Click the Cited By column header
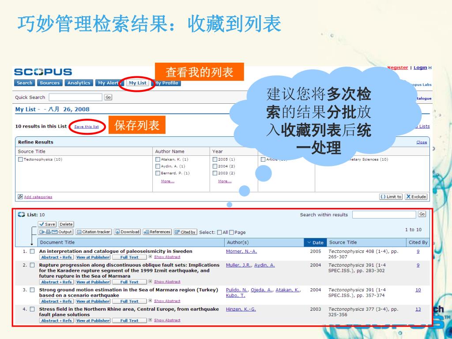The image size is (452, 339). click(418, 242)
